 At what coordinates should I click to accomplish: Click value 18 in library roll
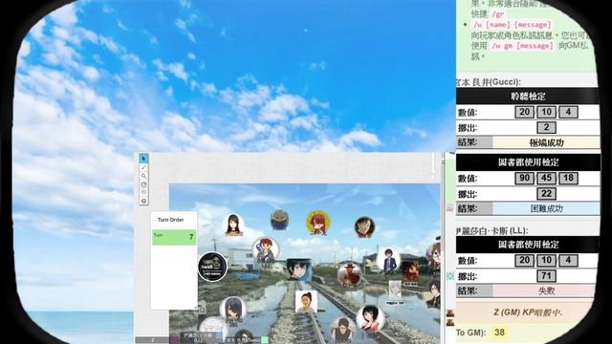[568, 179]
